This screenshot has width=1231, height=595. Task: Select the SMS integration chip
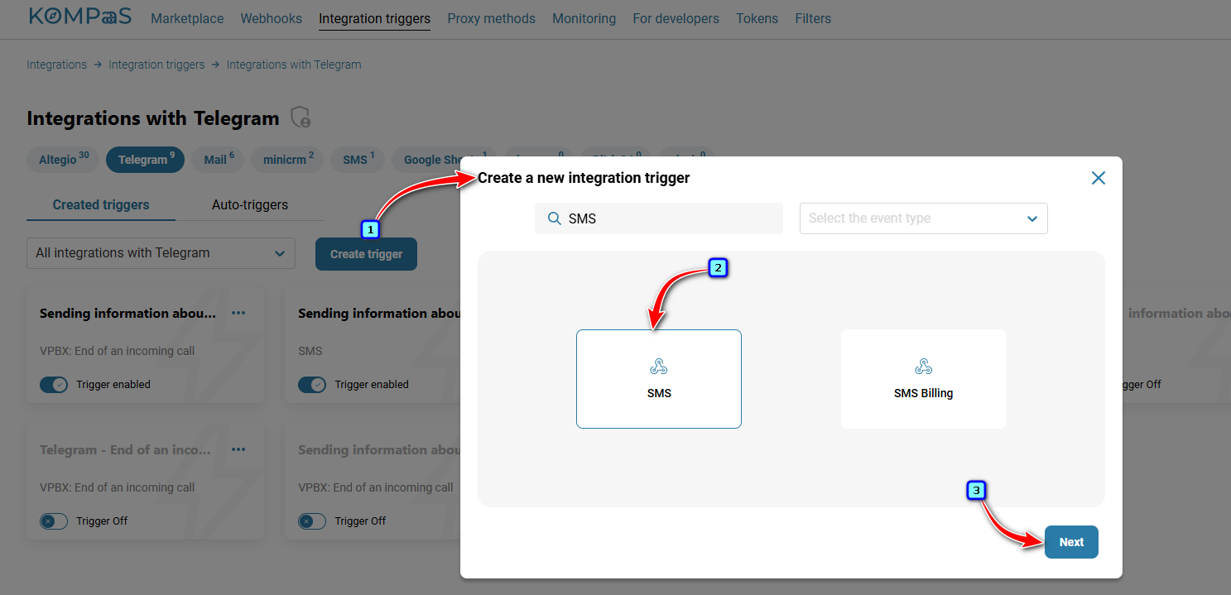click(x=358, y=160)
